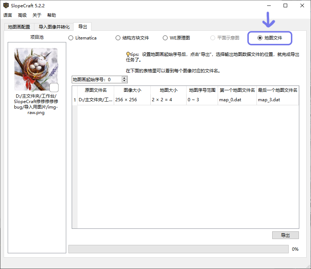This screenshot has height=269, width=311.
Task: Open the 语言 menu
Action: pyautogui.click(x=8, y=15)
